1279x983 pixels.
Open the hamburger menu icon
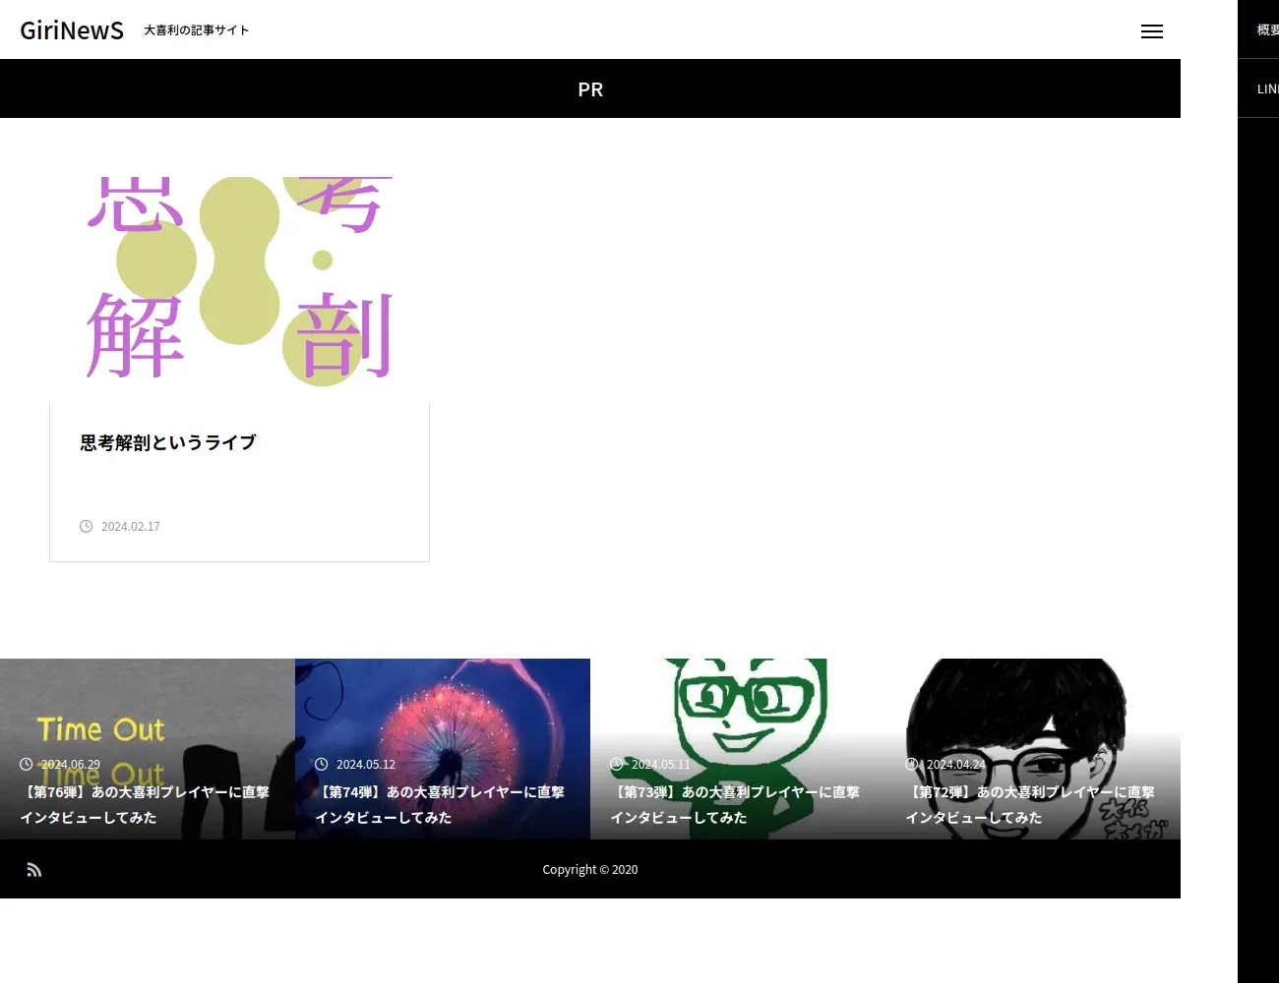pyautogui.click(x=1152, y=31)
